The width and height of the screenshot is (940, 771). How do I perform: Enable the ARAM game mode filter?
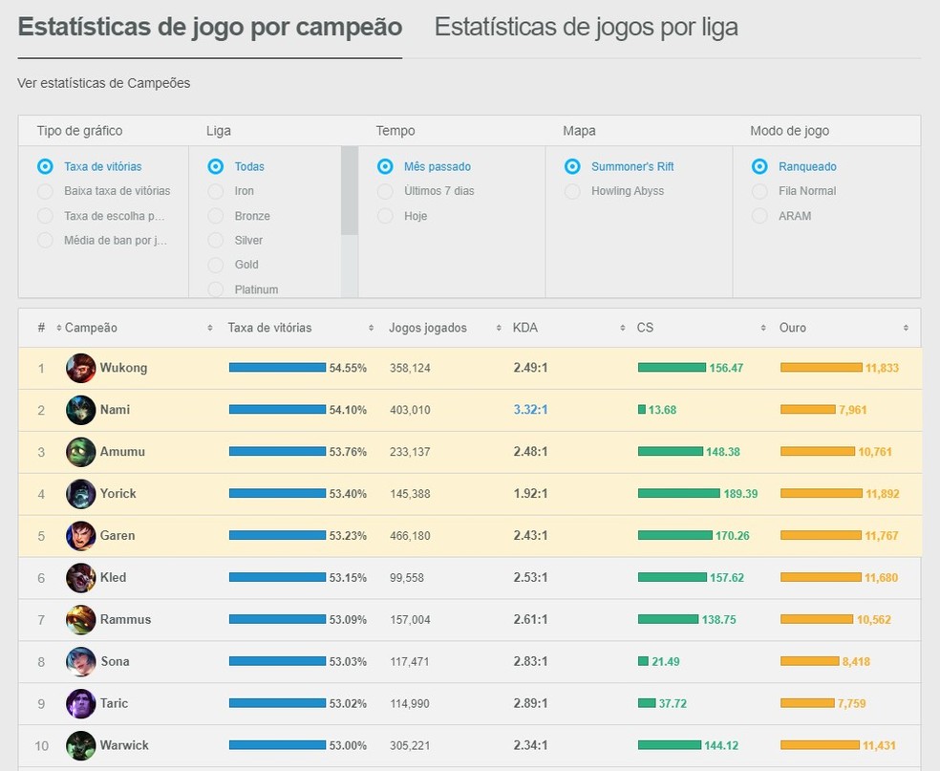[760, 216]
